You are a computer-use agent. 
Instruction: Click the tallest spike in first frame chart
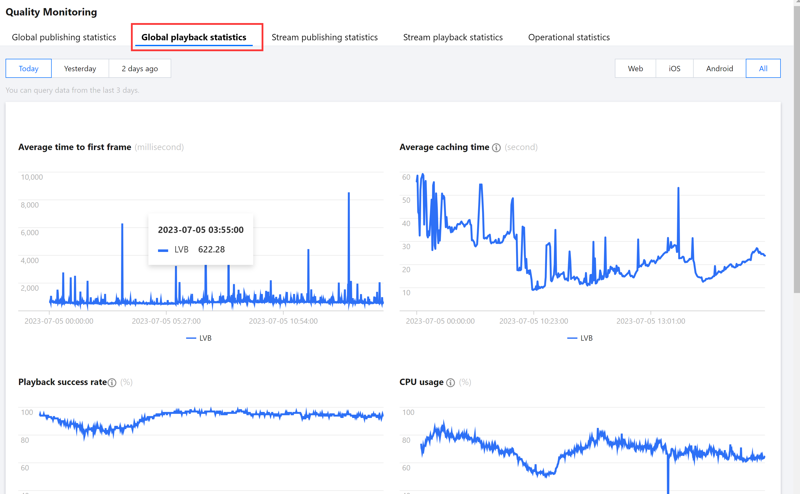coord(349,194)
